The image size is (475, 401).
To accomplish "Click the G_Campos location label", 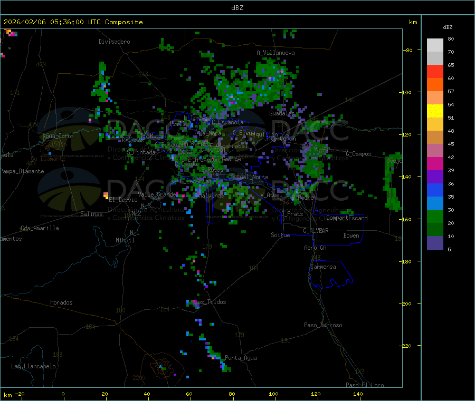I will pos(359,154).
